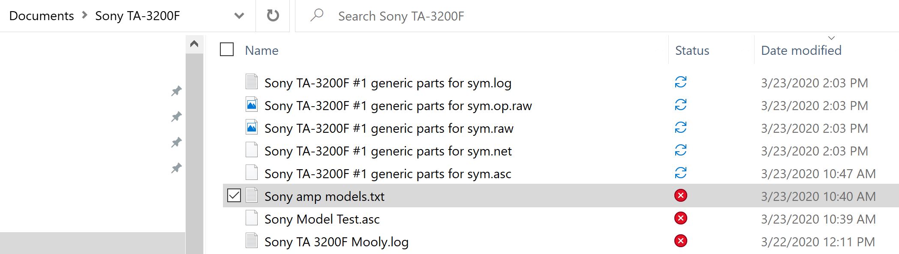Image resolution: width=899 pixels, height=254 pixels.
Task: Go to Documents in the breadcrumb
Action: (x=42, y=16)
